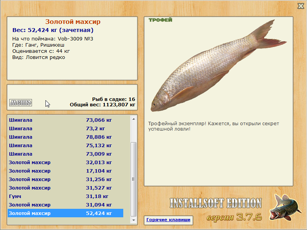
Task: Click the golden mahseer trophy fish image
Action: (218, 65)
